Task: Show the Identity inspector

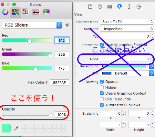Action: (x=109, y=7)
